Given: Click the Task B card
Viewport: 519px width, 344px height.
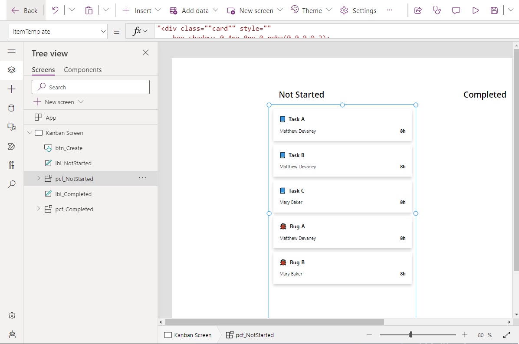Looking at the screenshot, I should tap(342, 161).
